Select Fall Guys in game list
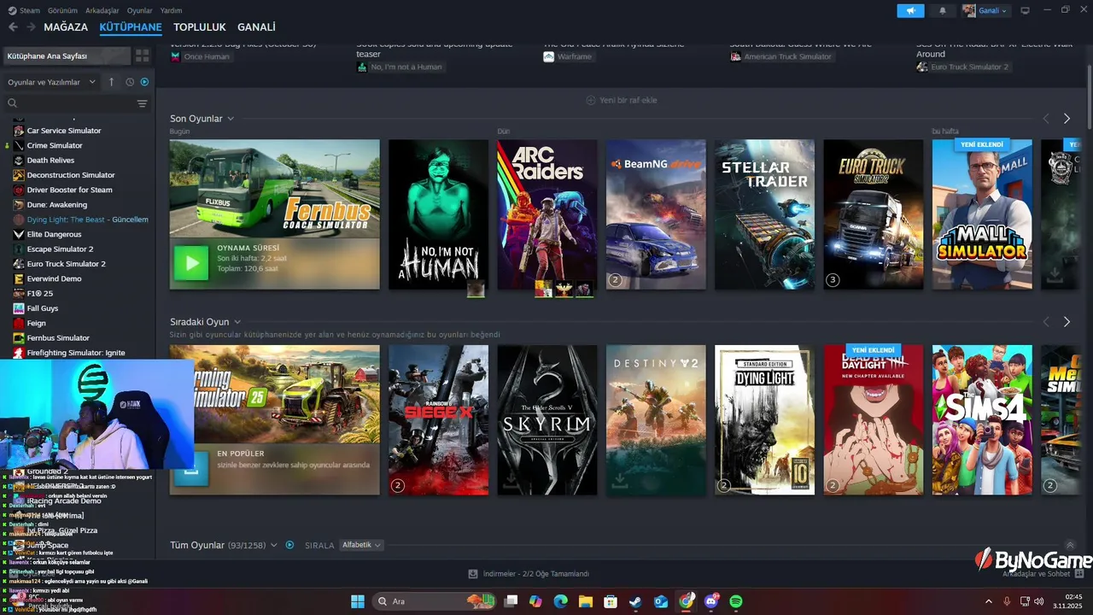 43,308
